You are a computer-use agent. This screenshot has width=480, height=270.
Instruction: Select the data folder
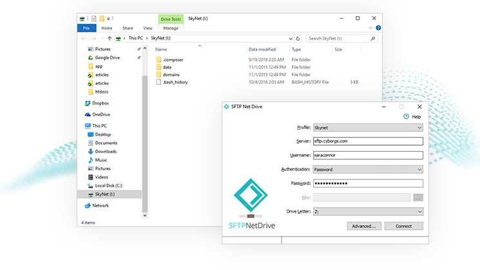point(167,67)
